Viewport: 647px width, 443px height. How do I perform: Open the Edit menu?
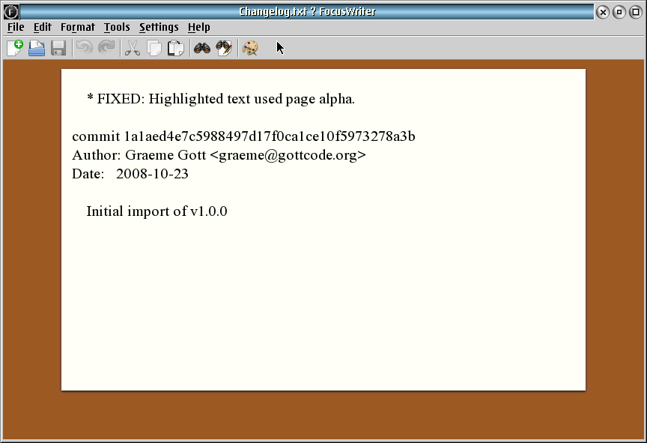[x=43, y=27]
